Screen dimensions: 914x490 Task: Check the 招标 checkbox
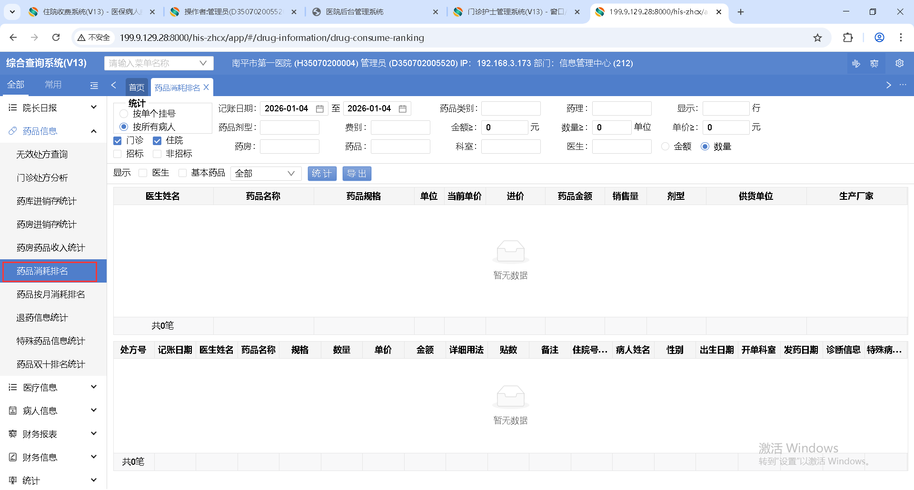(118, 154)
